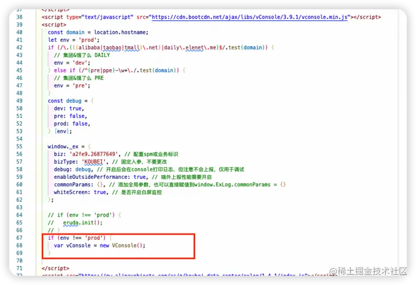The width and height of the screenshot is (416, 285).
Task: Click the 'commonParams: {},' property
Action: tap(80, 185)
